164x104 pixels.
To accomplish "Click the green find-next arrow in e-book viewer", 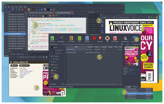I will 151,18.
